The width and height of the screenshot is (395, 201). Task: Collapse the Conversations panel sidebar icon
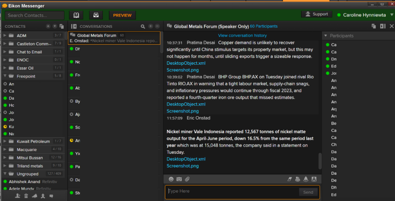(x=73, y=26)
